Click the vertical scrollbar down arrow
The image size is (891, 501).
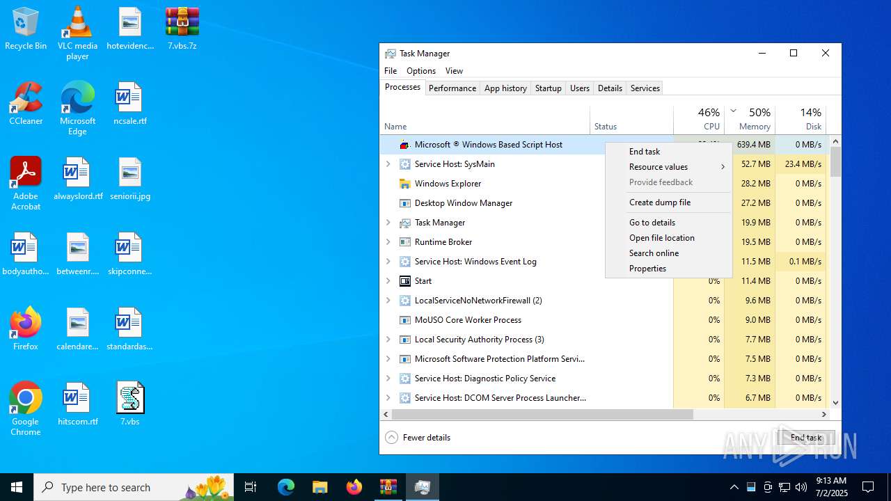pyautogui.click(x=836, y=402)
